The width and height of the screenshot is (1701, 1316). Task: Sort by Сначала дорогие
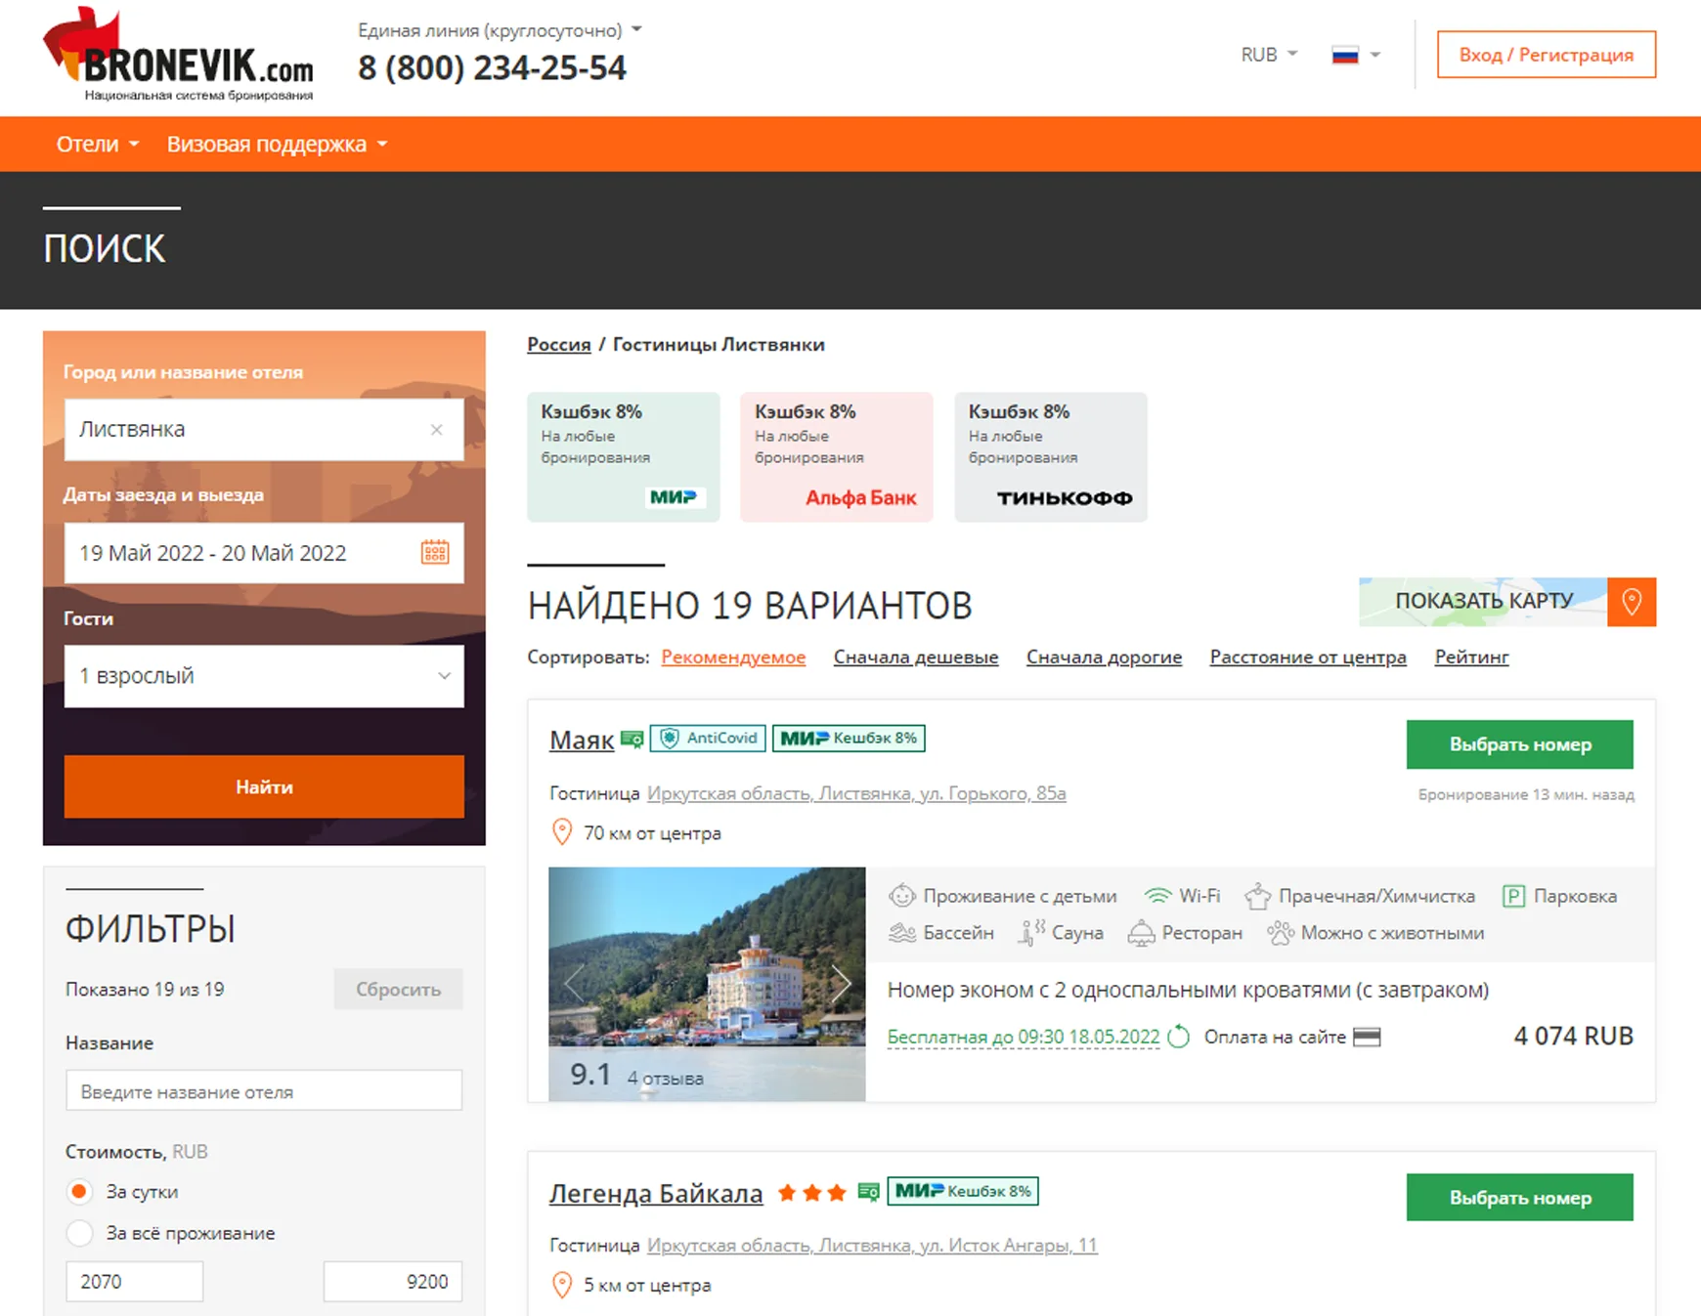tap(1104, 658)
